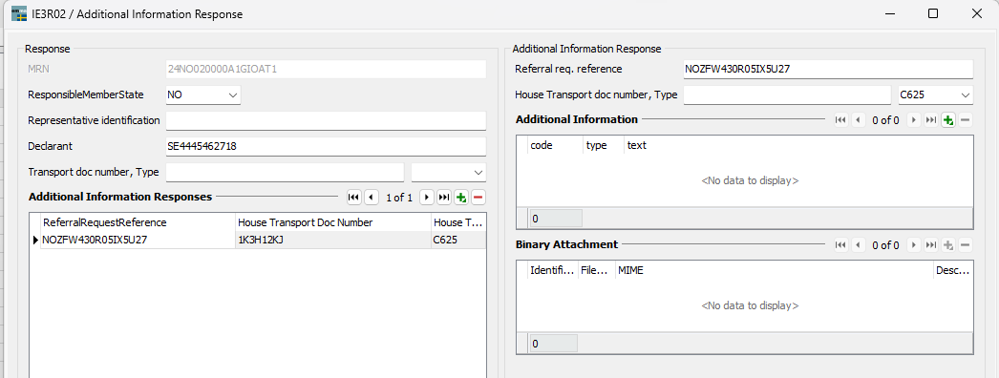
Task: Click the Desc... column header
Action: [953, 270]
